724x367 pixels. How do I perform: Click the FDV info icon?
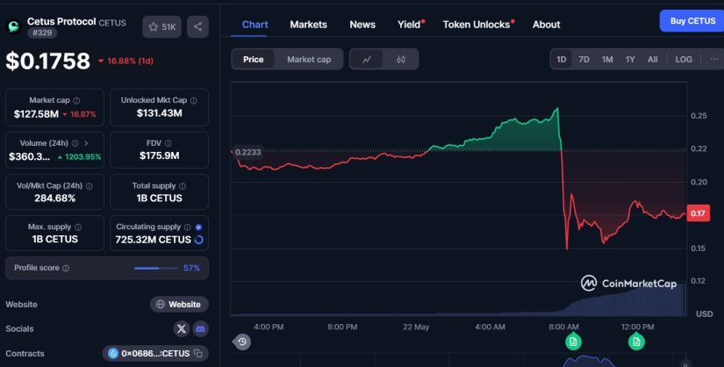pos(168,143)
